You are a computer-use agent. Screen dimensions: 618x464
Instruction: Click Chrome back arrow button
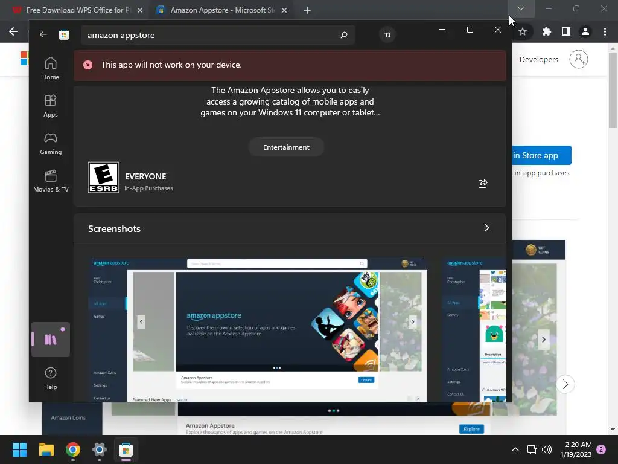click(13, 31)
